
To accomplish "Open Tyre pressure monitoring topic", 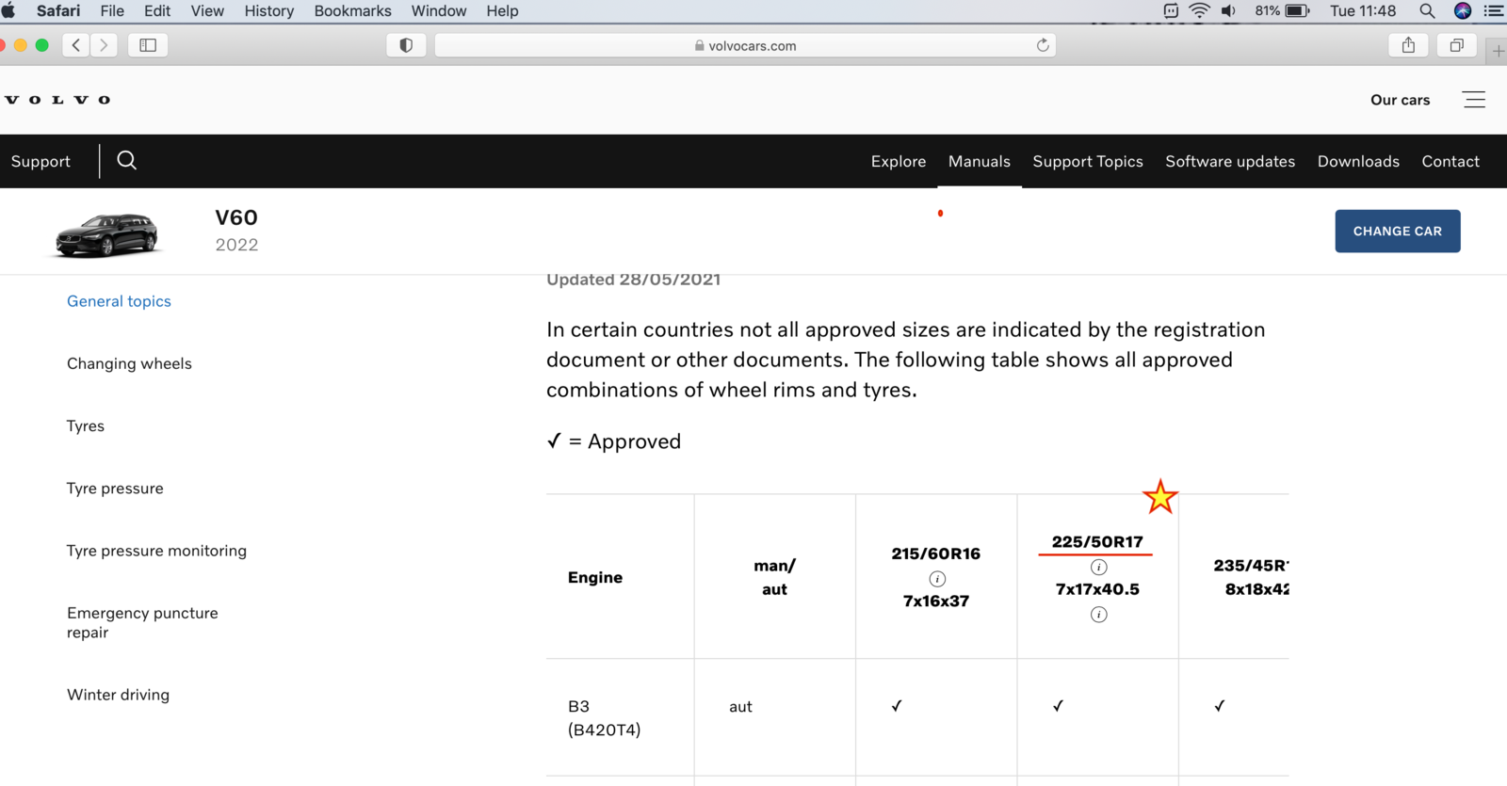I will click(x=156, y=551).
